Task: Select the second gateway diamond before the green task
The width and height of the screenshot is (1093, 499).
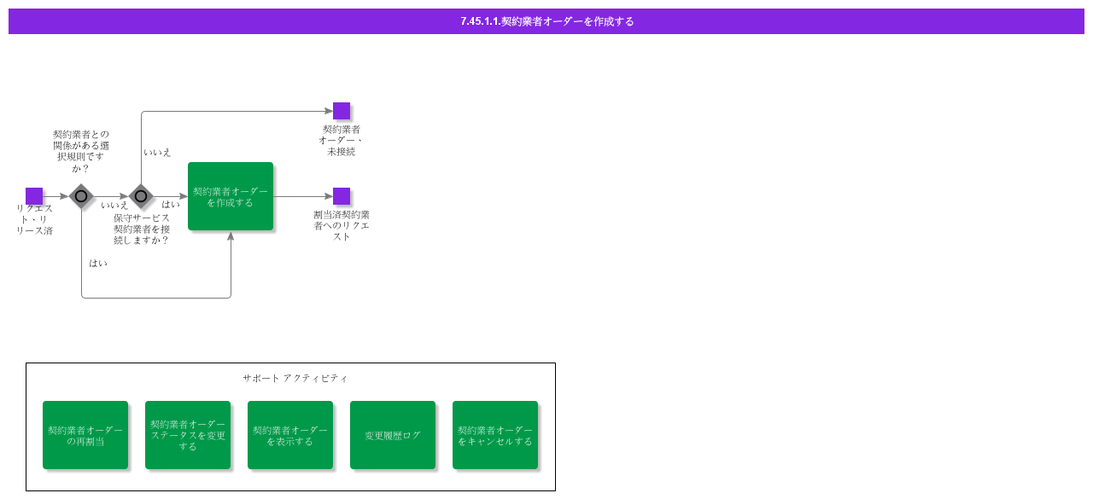Action: click(141, 196)
